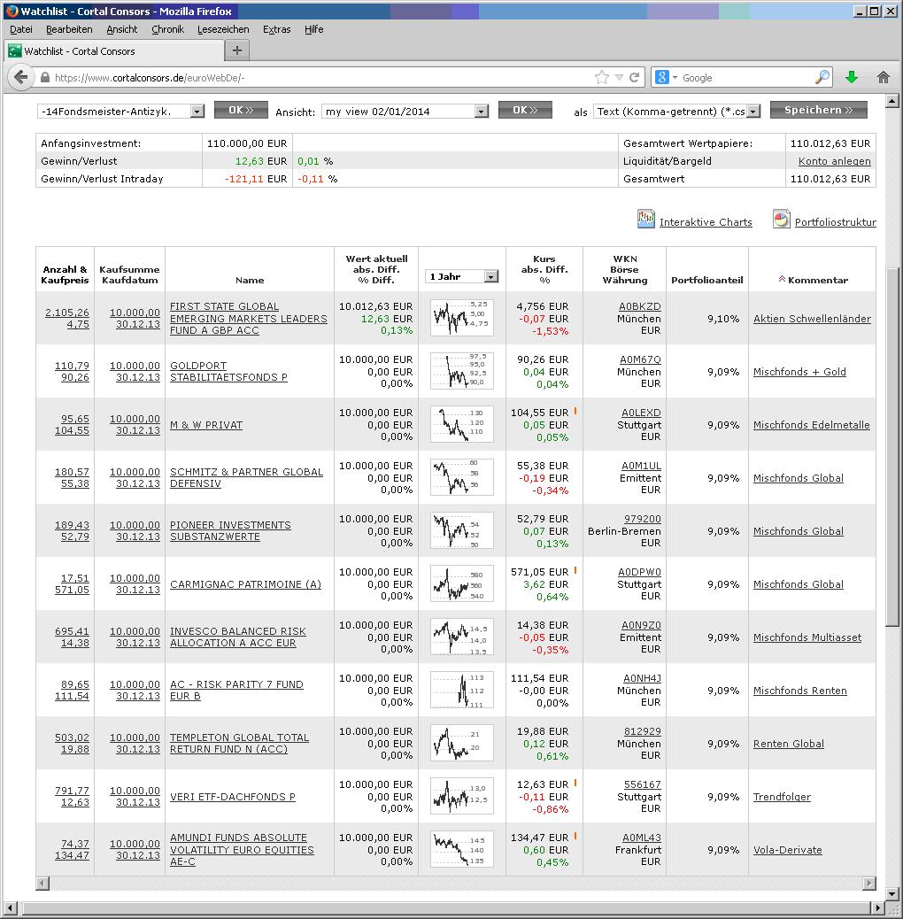Screen dimensions: 903x919
Task: Click OK next to Ansicht selector
Action: 525,110
